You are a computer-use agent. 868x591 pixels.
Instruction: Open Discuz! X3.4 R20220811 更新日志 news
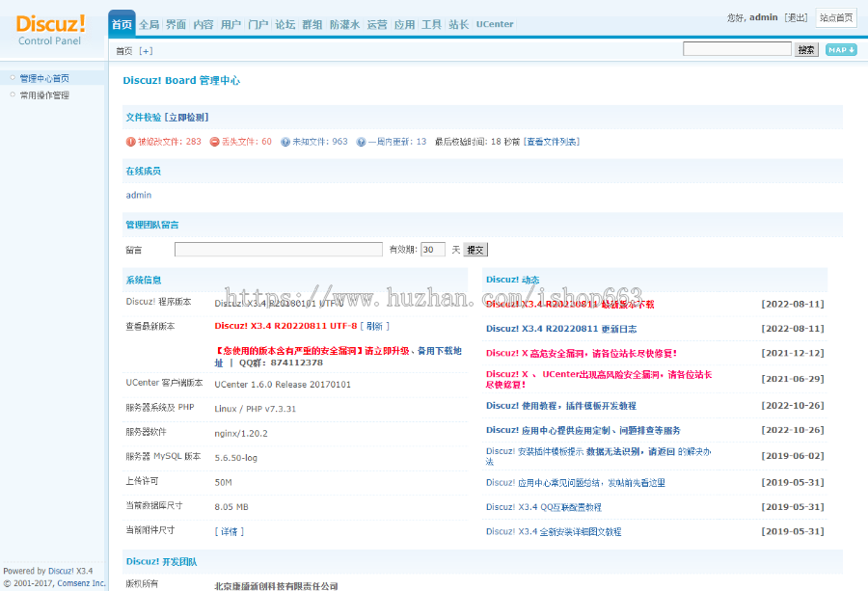coord(561,329)
